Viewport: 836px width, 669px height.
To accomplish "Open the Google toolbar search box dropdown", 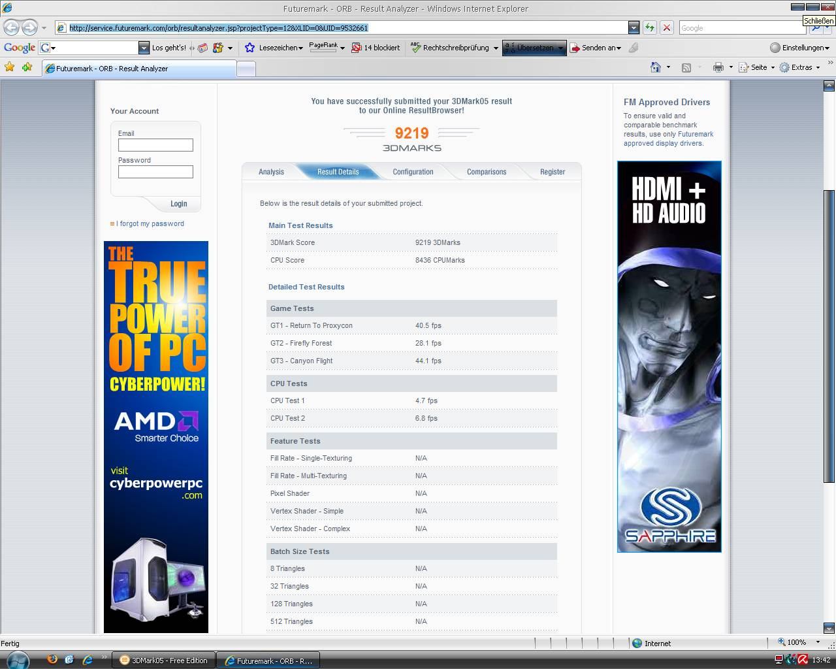I will 144,48.
